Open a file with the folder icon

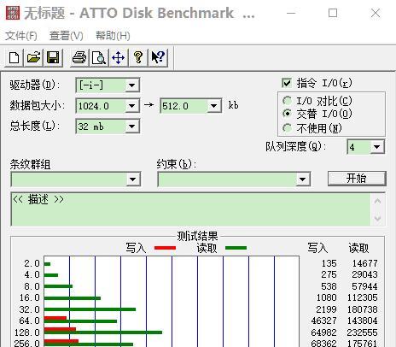point(33,57)
